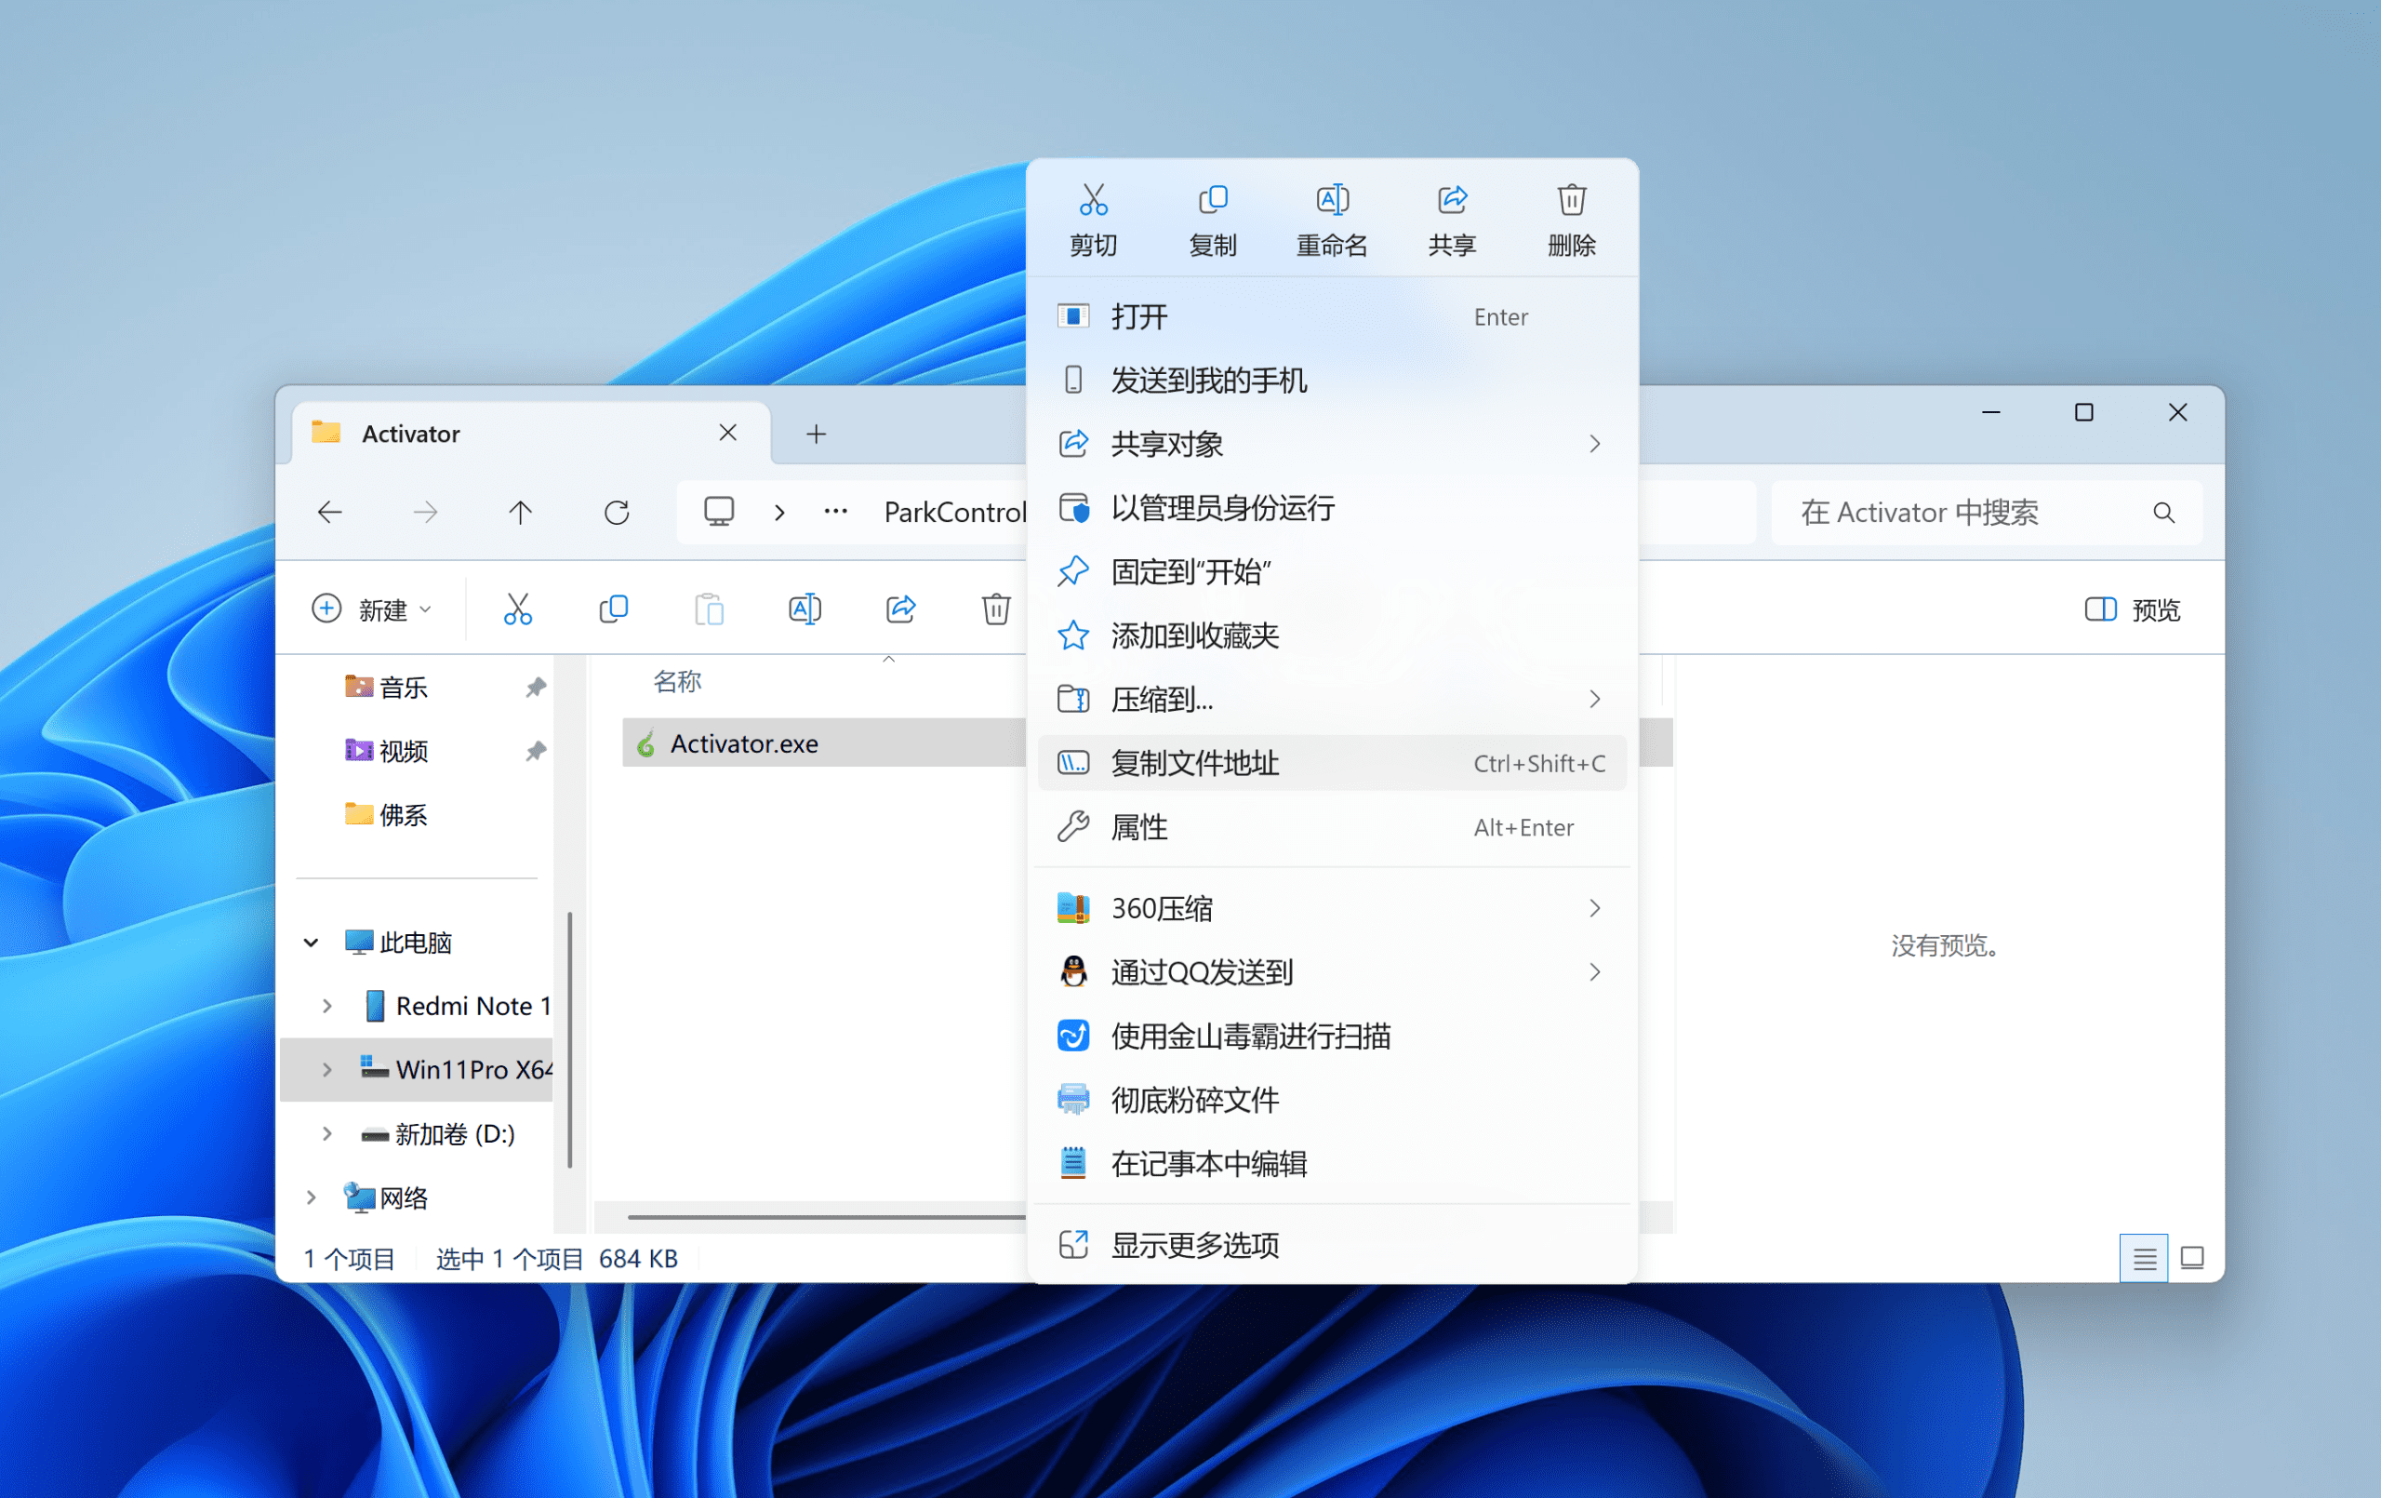Screen dimensions: 2381x1498
Task: Click the Share icon in Explorer toolbar
Action: tap(899, 609)
